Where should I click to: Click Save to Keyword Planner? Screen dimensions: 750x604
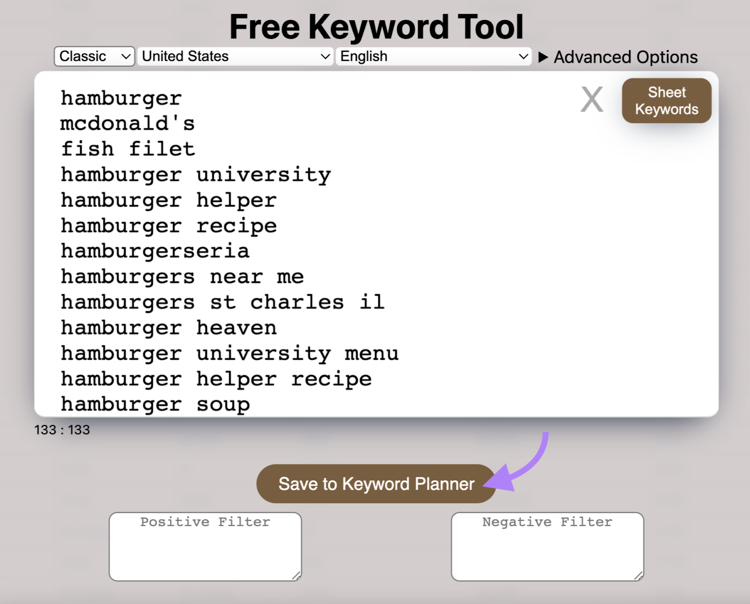[x=375, y=484]
